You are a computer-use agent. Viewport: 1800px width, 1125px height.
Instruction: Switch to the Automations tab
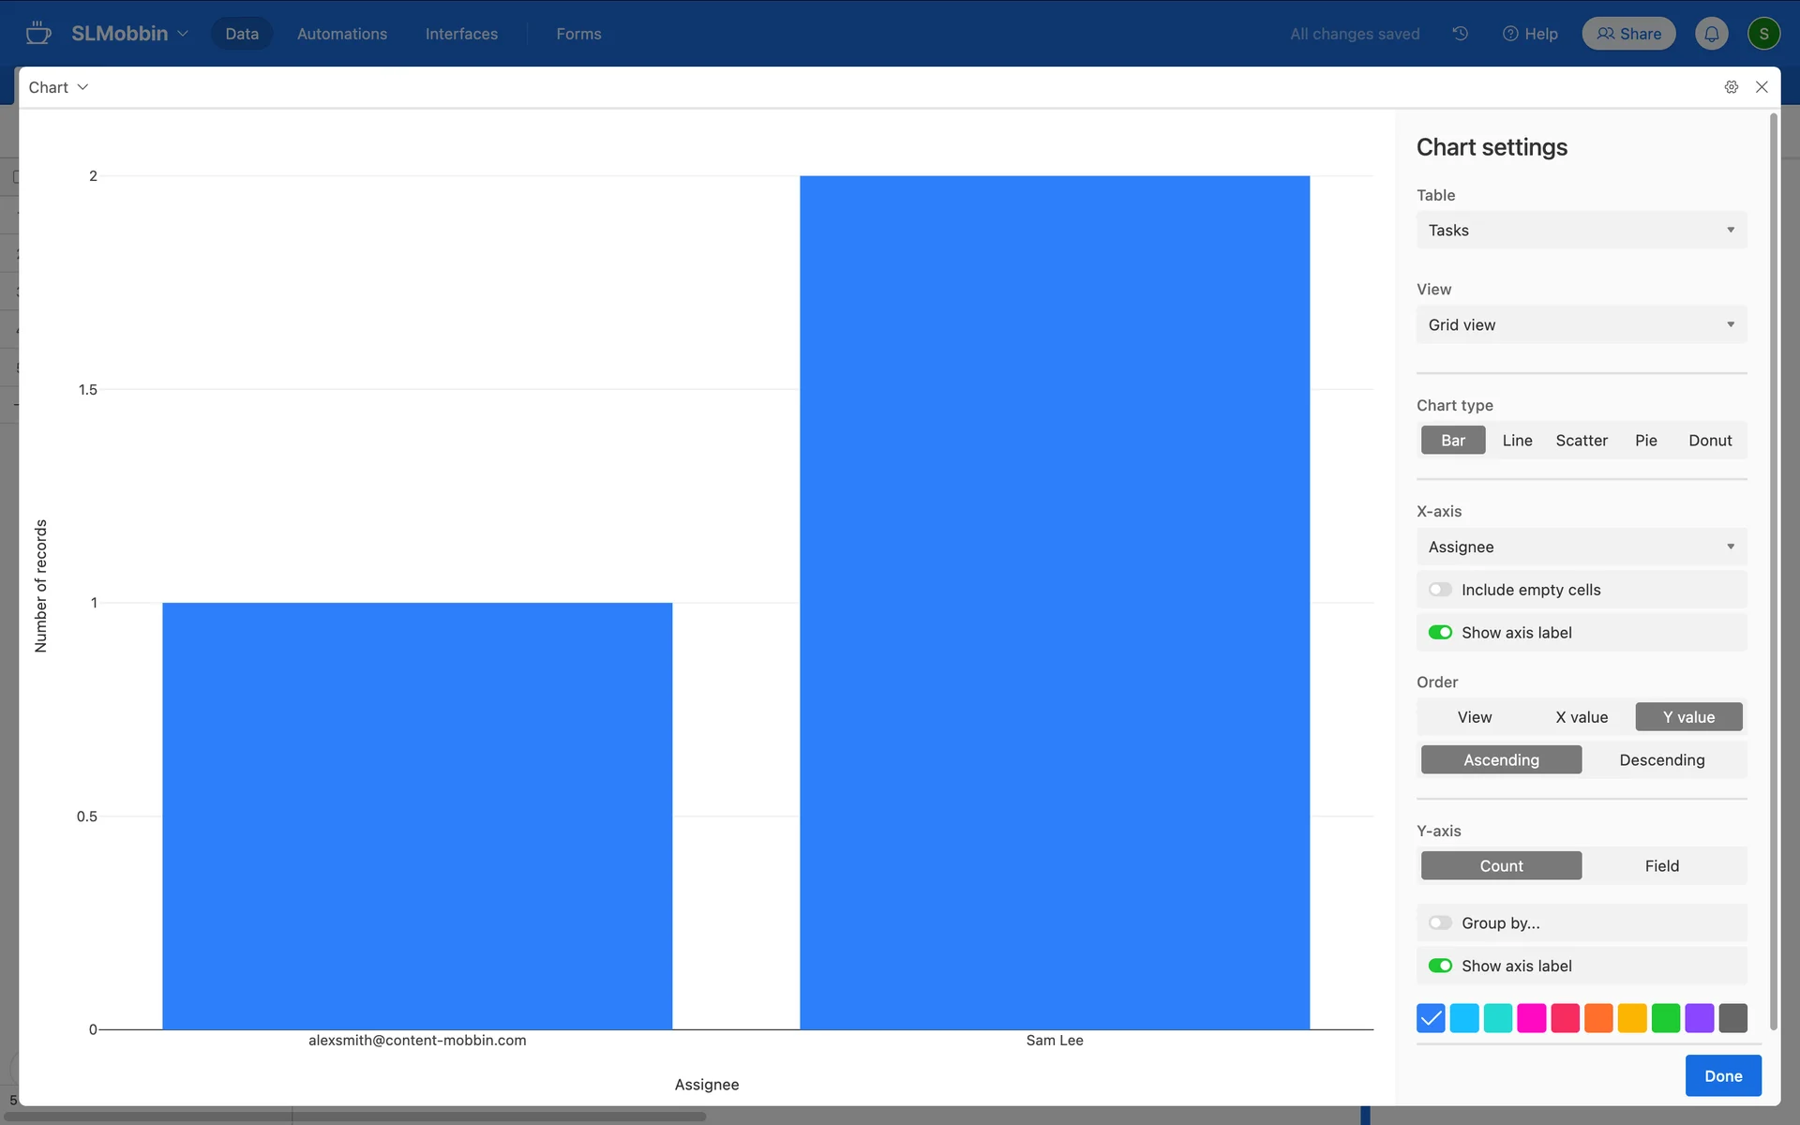(342, 34)
